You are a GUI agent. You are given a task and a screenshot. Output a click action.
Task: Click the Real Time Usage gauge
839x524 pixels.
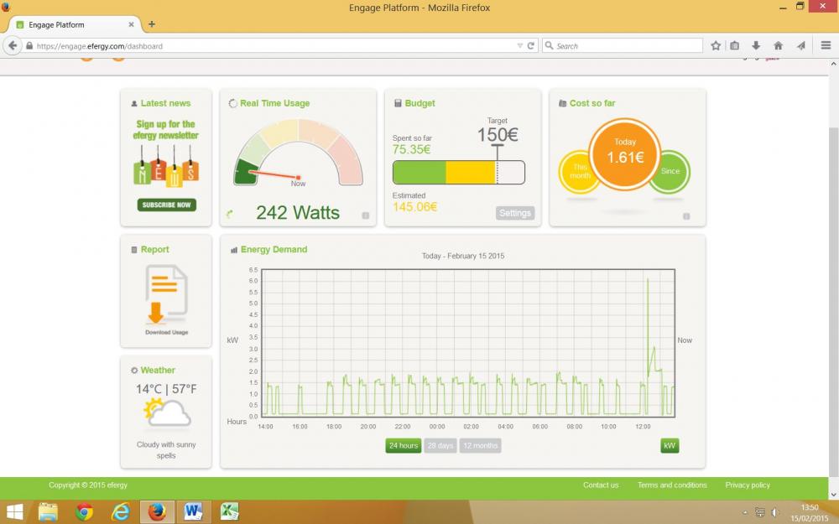[298, 153]
